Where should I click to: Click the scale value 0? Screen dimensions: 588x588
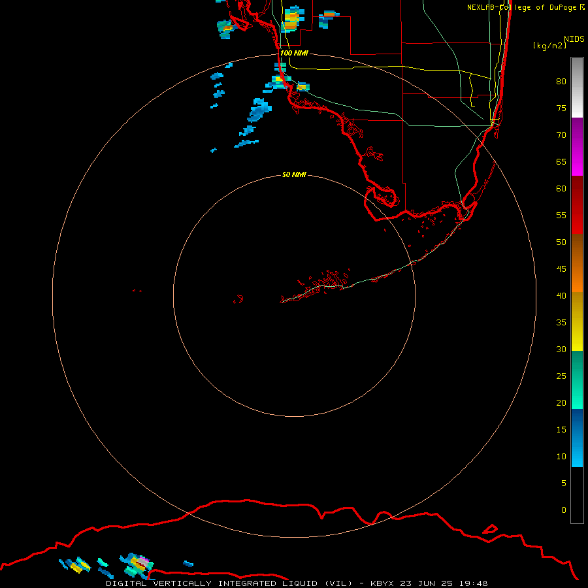pos(564,510)
